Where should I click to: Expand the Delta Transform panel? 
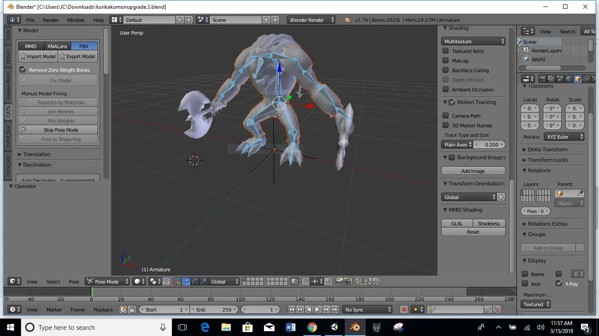(x=547, y=149)
